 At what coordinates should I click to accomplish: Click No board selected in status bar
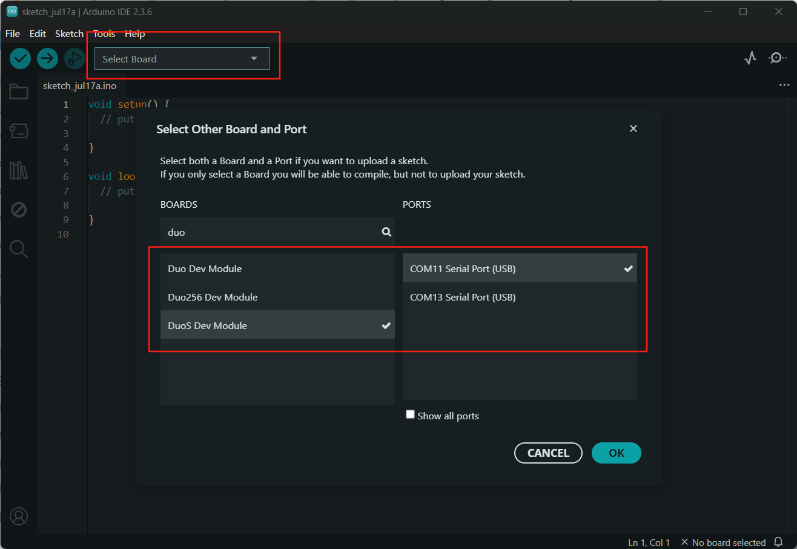click(x=723, y=542)
